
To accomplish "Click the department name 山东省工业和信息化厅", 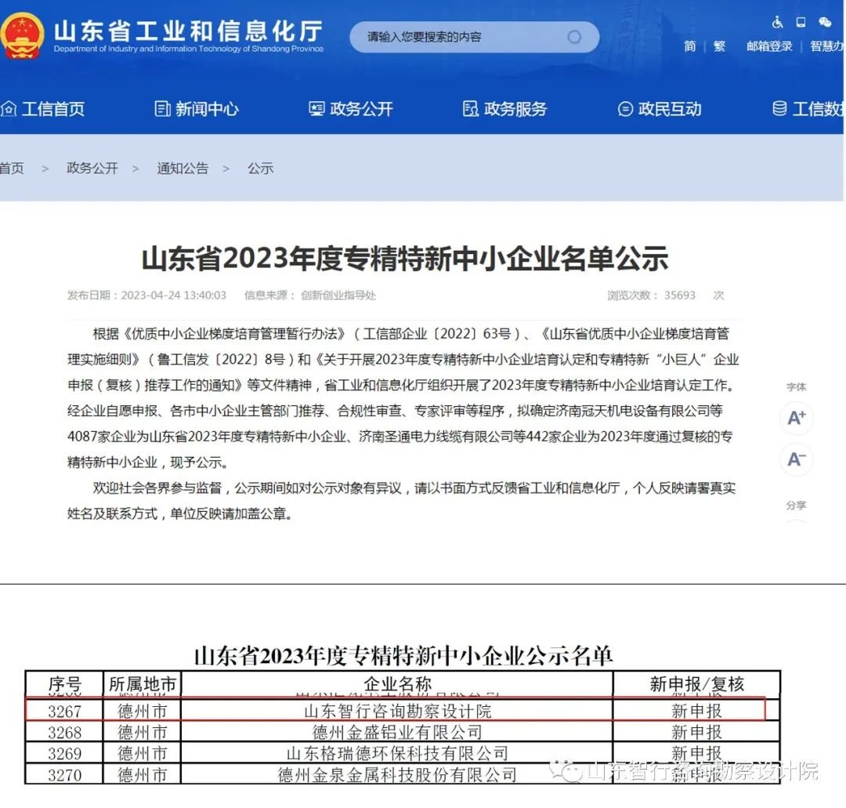I will coord(188,31).
